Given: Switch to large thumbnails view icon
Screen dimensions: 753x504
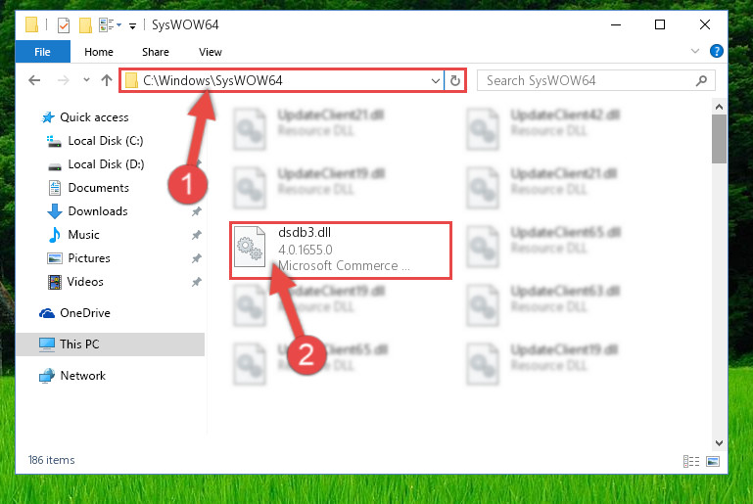Looking at the screenshot, I should pos(713,461).
